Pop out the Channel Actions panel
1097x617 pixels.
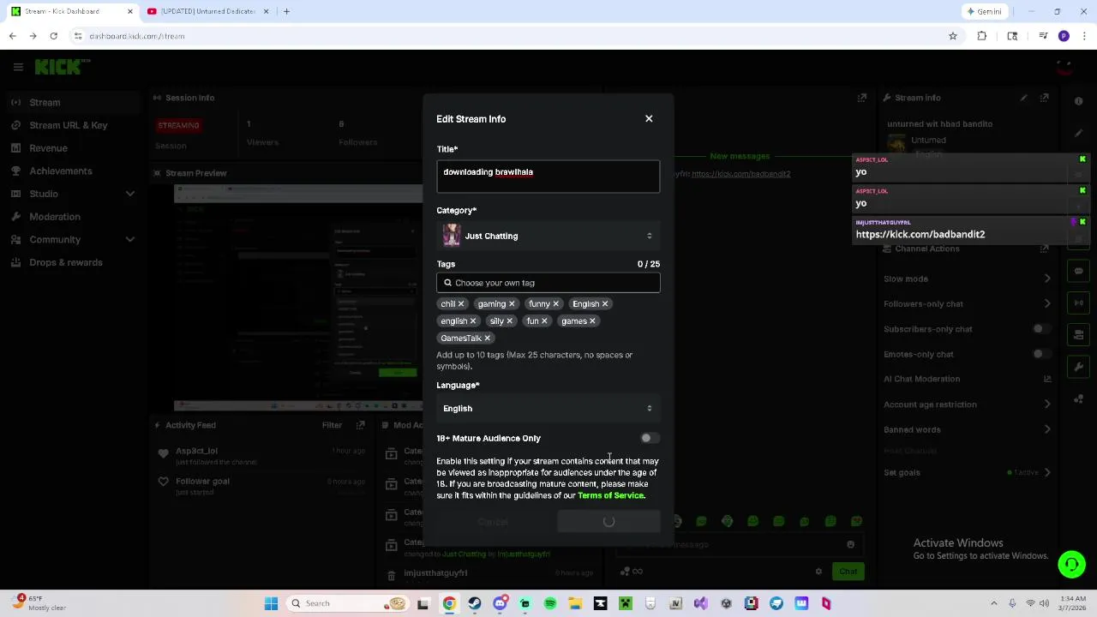[1044, 249]
